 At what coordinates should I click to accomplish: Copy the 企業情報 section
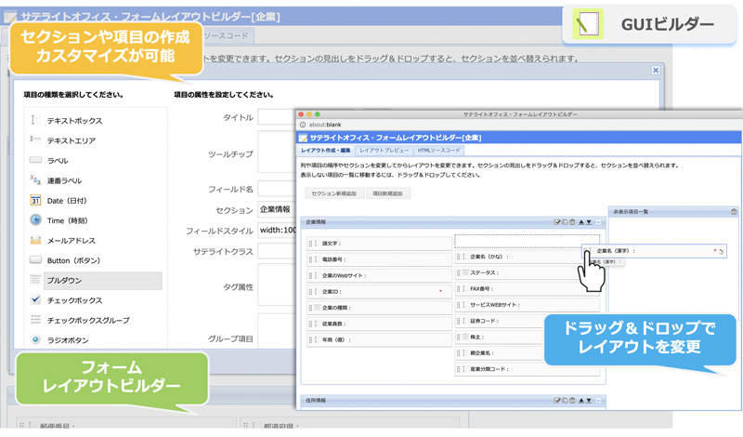coord(565,222)
